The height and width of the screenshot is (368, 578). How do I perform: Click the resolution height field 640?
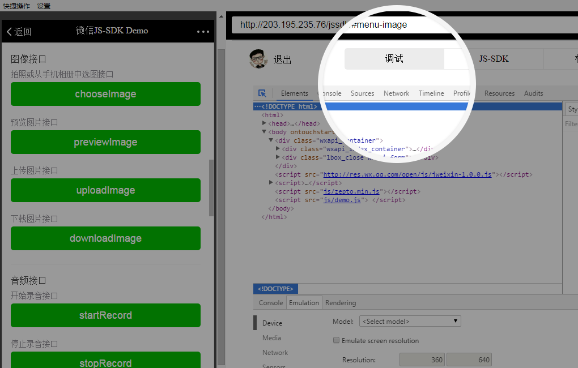[469, 360]
